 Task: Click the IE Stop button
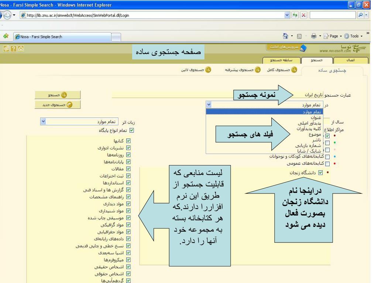coord(303,15)
